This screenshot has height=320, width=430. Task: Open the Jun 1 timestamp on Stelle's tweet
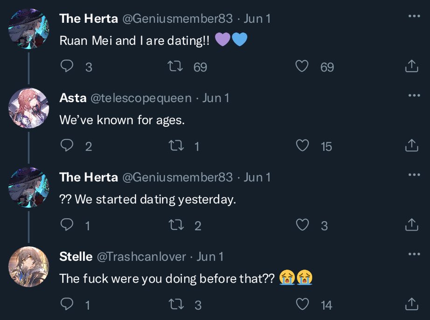(210, 257)
